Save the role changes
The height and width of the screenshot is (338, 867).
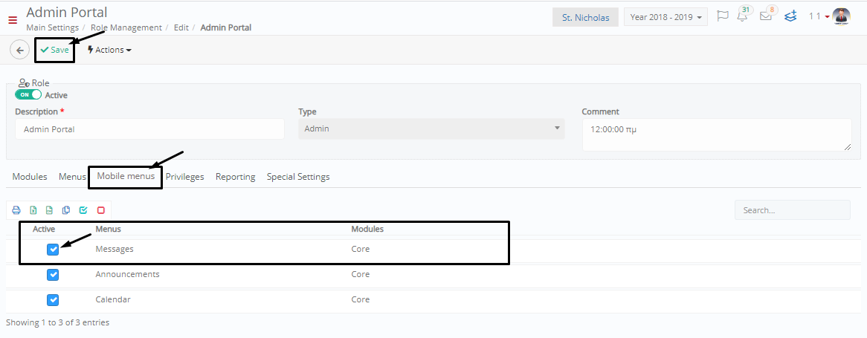point(54,50)
